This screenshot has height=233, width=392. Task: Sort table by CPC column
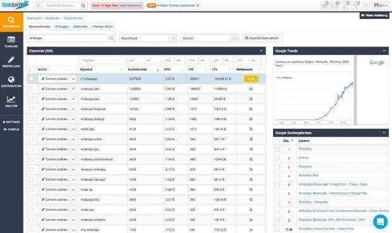[173, 69]
